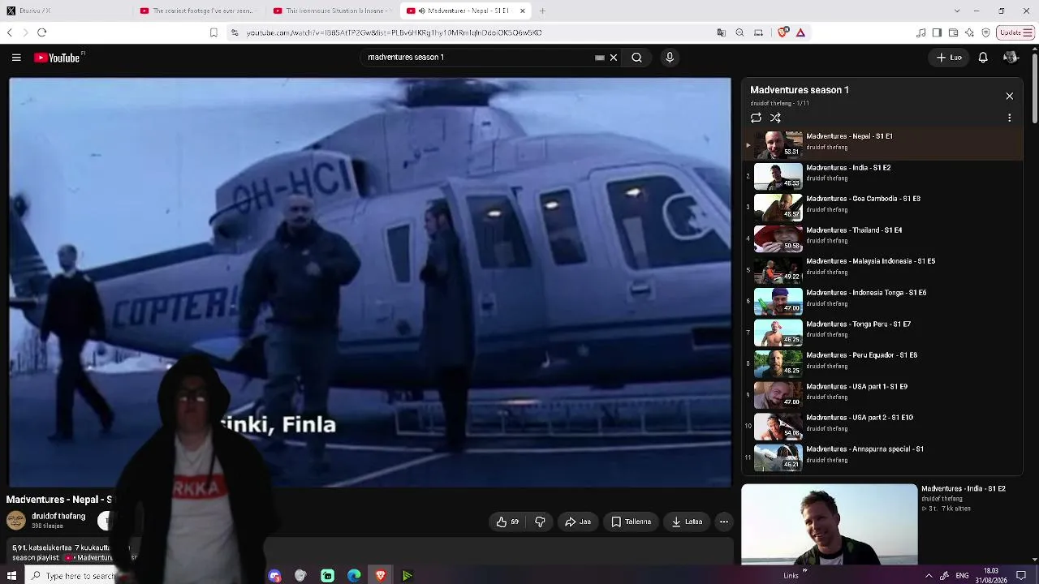
Task: Switch to 'The scariest footage' tab
Action: 197,11
